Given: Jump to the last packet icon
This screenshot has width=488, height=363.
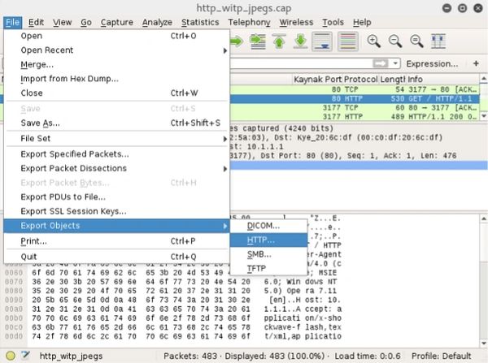Looking at the screenshot, I should click(300, 41).
